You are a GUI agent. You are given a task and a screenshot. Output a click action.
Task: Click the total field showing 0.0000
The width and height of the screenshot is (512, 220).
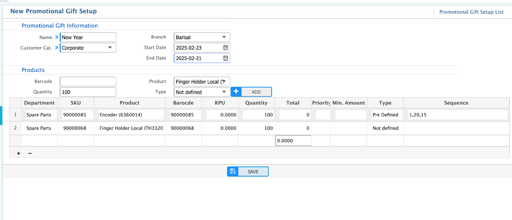[x=293, y=141]
